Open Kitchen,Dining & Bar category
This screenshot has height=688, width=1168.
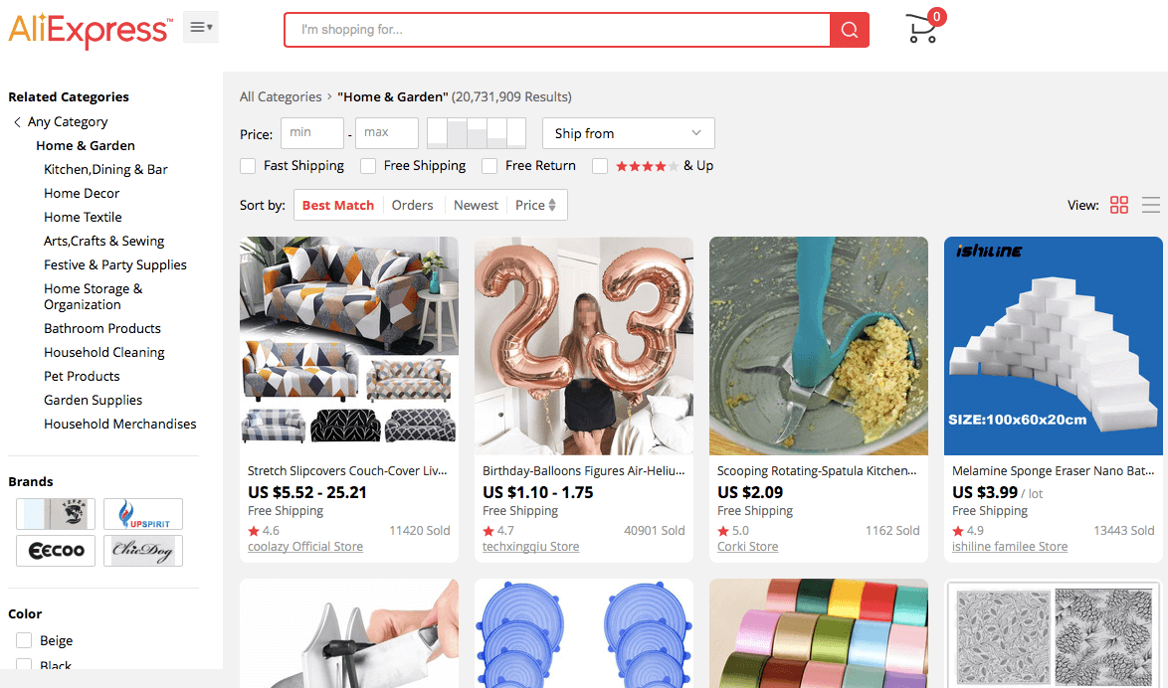point(105,170)
